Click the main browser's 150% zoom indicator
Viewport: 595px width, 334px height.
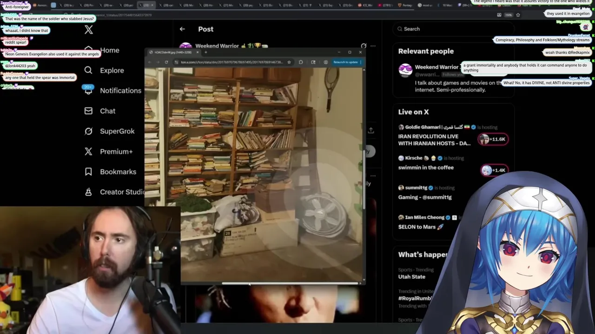(509, 15)
